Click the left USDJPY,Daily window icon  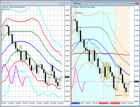click(2, 4)
